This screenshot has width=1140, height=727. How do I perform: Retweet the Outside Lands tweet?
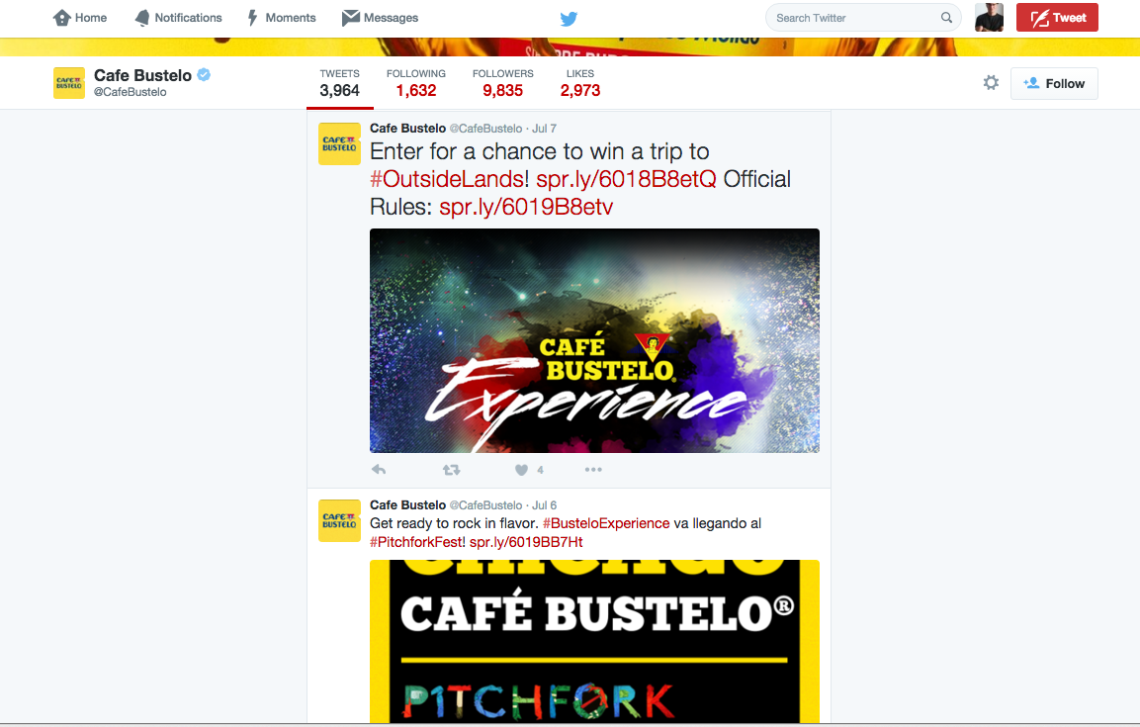click(452, 470)
